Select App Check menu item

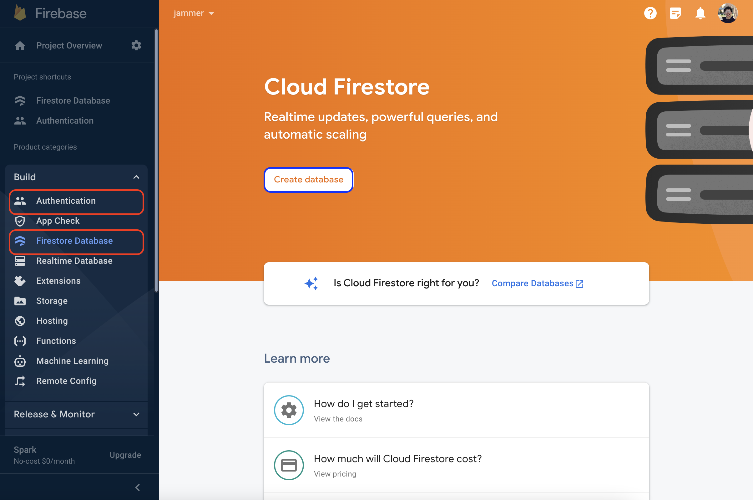point(77,221)
